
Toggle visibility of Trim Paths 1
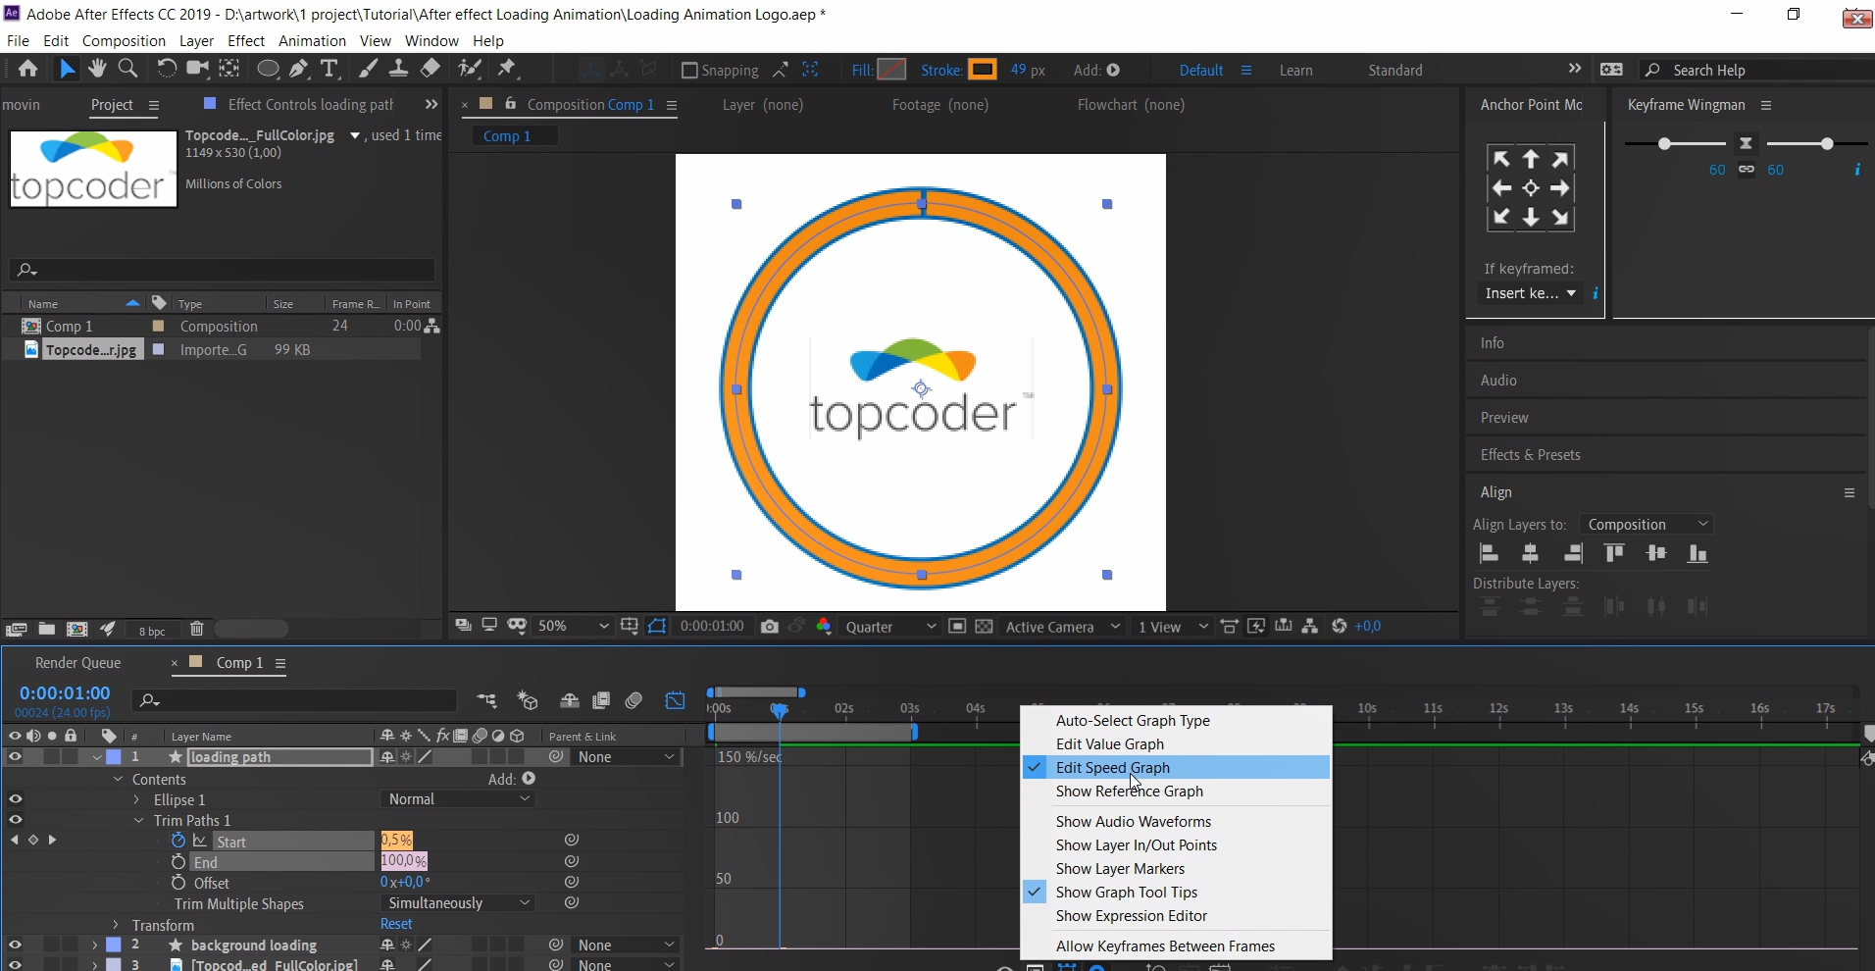point(15,820)
